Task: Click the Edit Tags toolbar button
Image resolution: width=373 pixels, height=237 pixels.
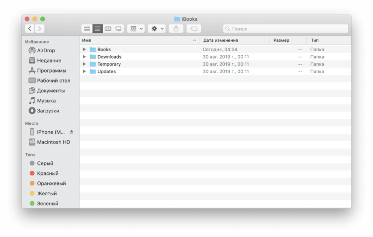Action: pos(194,29)
